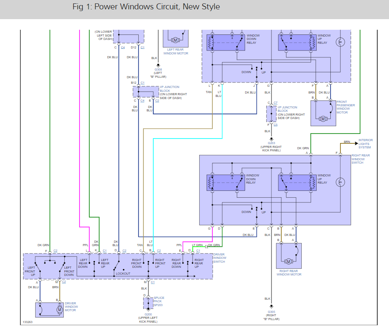Click the 'SPLICE PACK SP203' label
This screenshot has width=389, height=335.
tap(159, 301)
